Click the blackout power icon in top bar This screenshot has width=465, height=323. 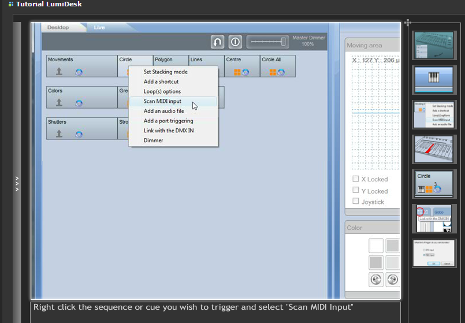tap(235, 42)
